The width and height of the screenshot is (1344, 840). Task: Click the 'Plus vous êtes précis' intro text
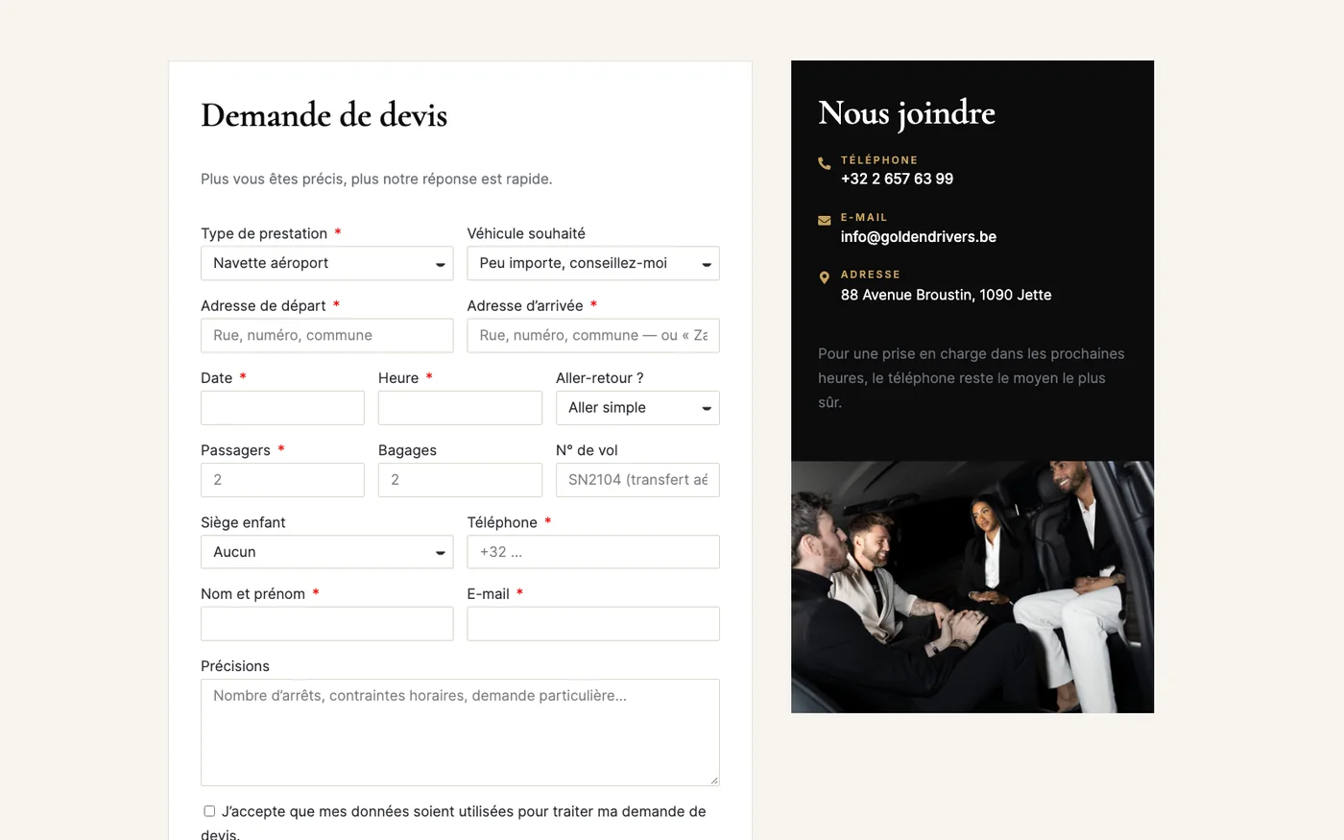pyautogui.click(x=376, y=179)
